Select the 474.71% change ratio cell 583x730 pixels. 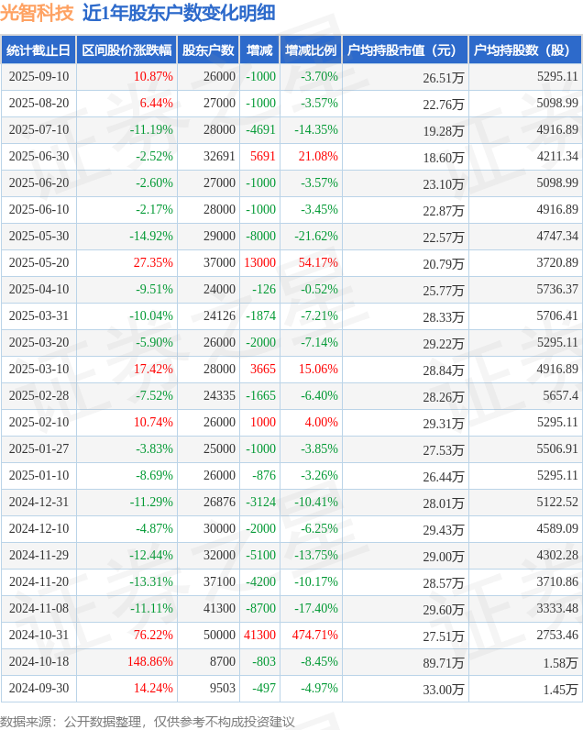(315, 635)
